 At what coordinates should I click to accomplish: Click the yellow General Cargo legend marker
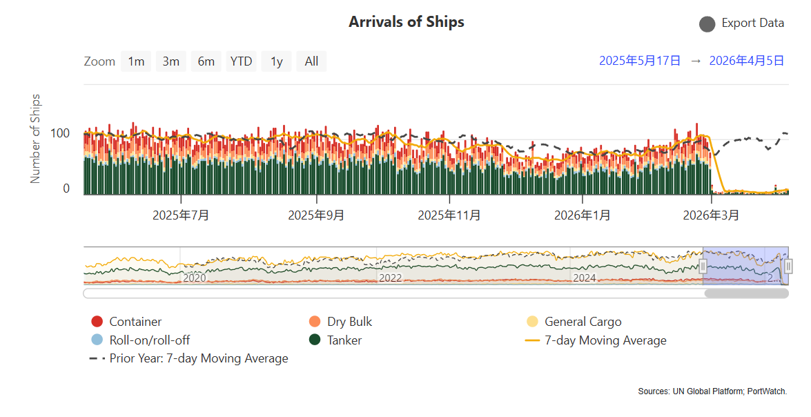533,322
